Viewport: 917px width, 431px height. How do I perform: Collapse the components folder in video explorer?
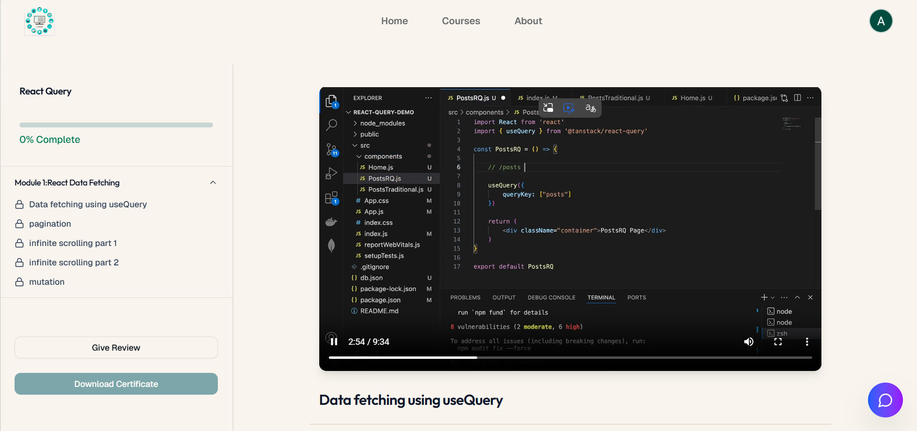click(359, 157)
